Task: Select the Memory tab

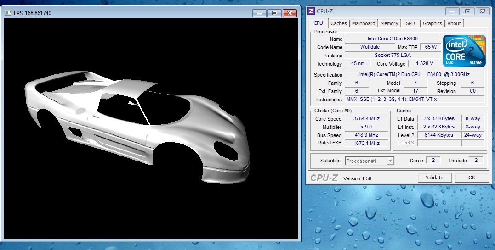Action: coord(389,23)
